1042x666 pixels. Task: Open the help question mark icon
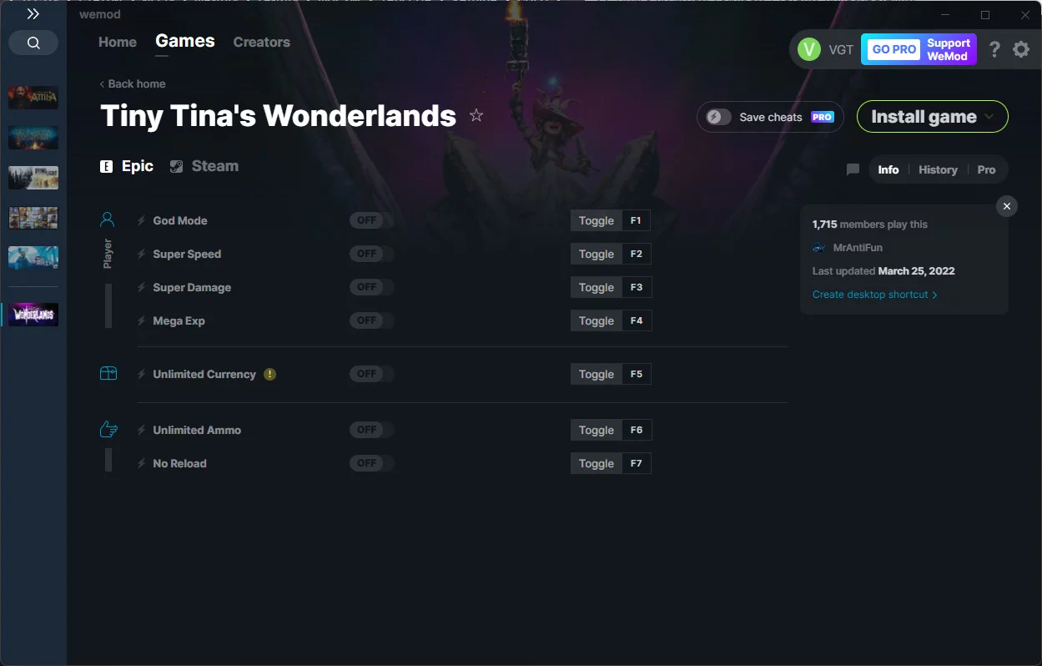point(994,49)
